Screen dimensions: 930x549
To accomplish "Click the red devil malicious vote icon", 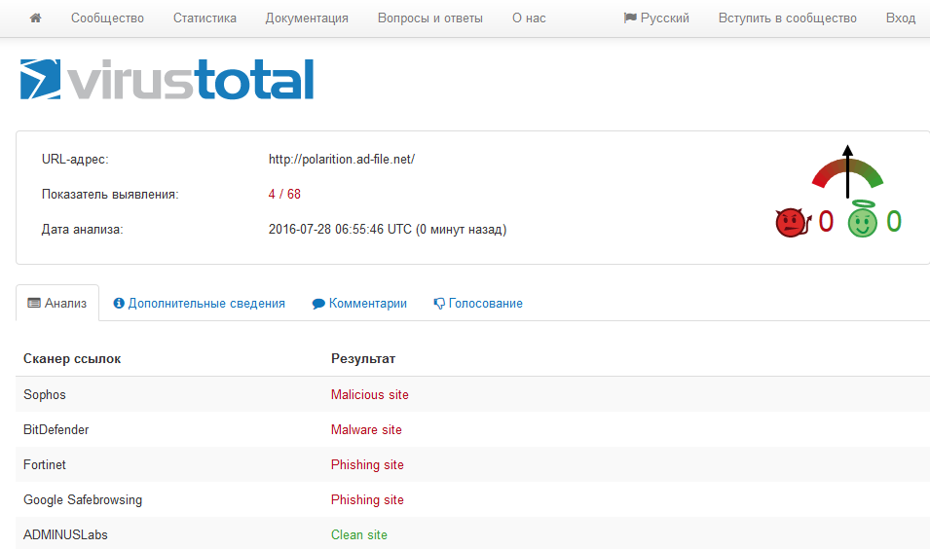I will (793, 222).
